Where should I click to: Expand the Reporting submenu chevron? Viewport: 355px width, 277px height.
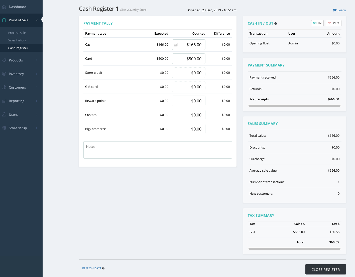click(37, 101)
